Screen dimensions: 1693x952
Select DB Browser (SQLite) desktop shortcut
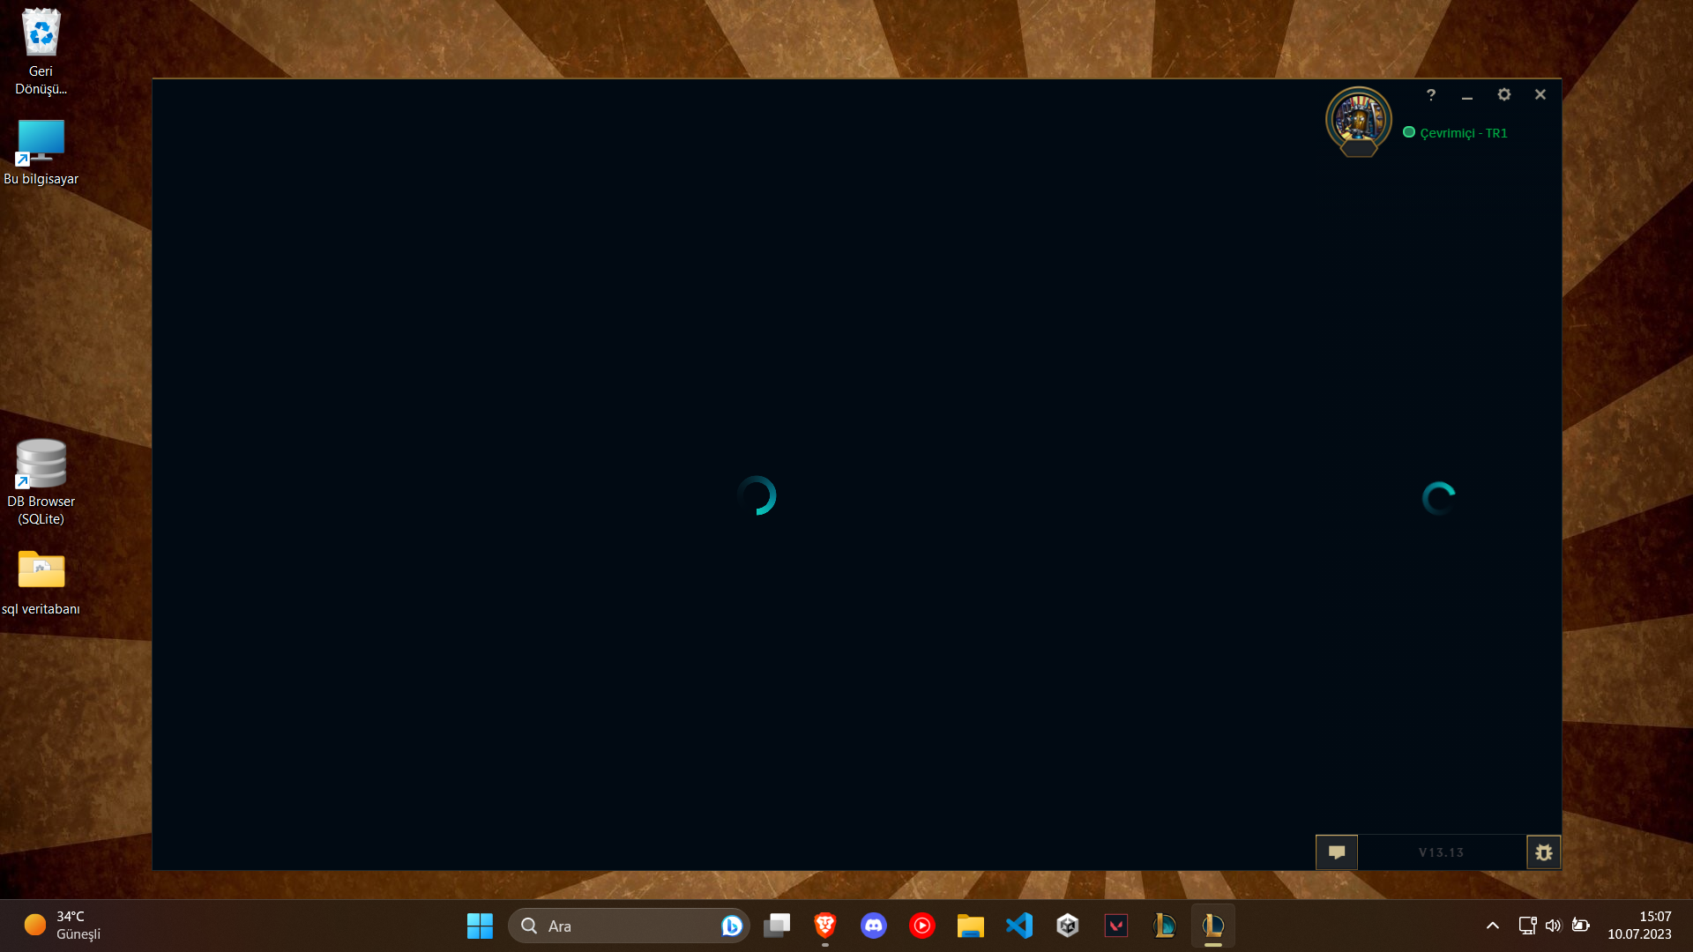[x=41, y=482]
